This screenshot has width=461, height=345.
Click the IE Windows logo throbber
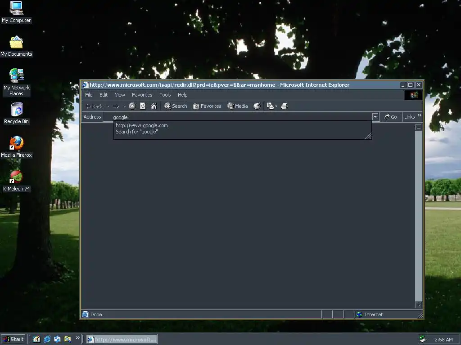(x=414, y=95)
